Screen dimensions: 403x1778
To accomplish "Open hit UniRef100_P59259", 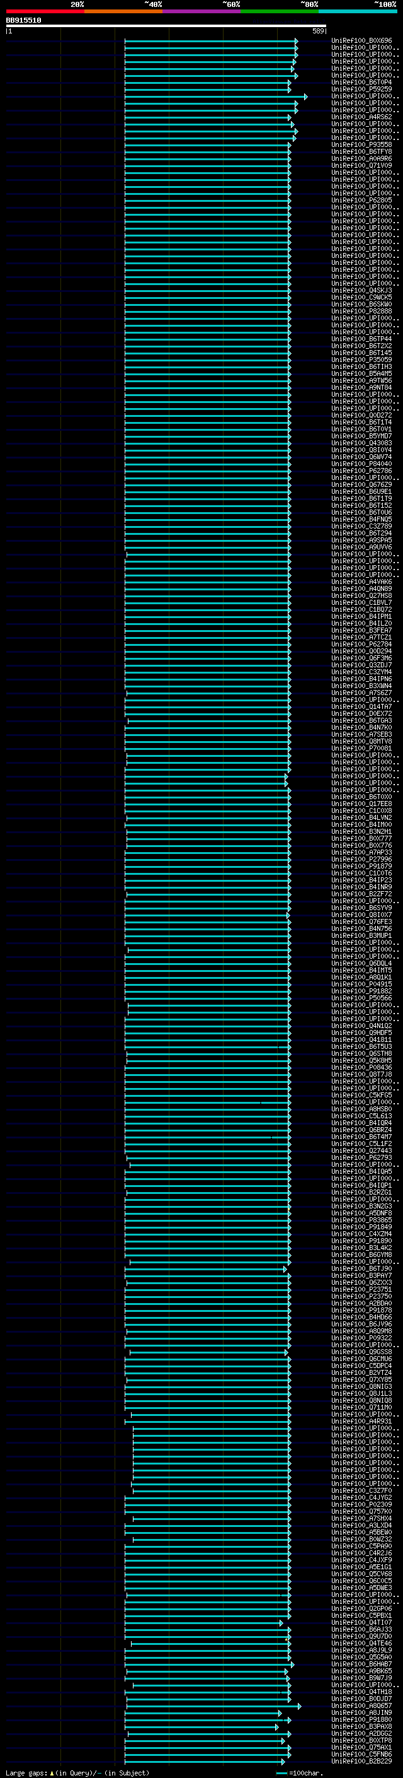I will coord(361,89).
